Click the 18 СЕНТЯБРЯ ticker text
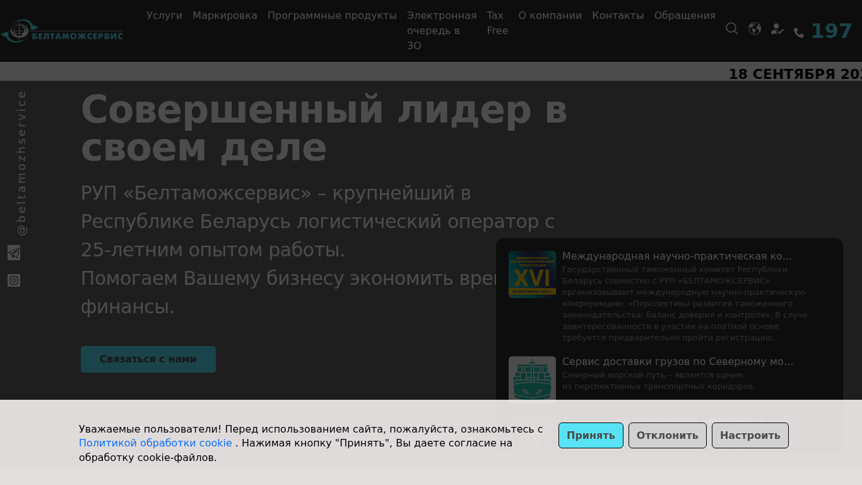 795,75
